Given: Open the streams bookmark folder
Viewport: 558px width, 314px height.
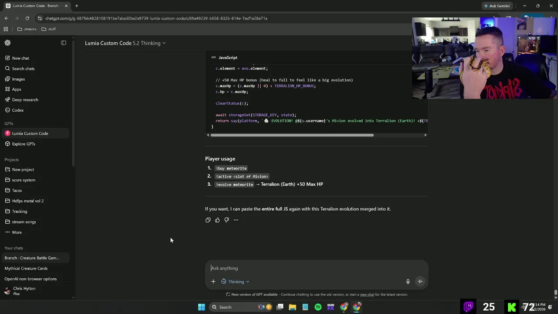Looking at the screenshot, I should 27,29.
